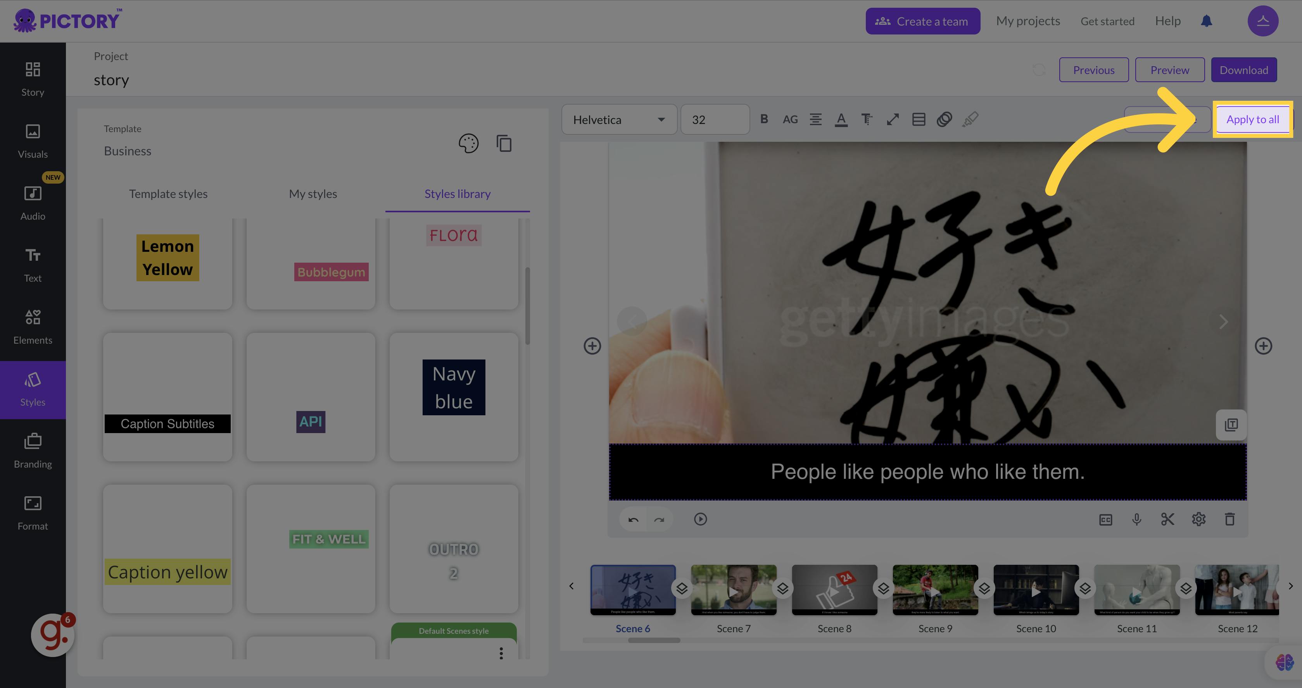1302x688 pixels.
Task: Click the microphone voiceover icon
Action: click(1137, 519)
